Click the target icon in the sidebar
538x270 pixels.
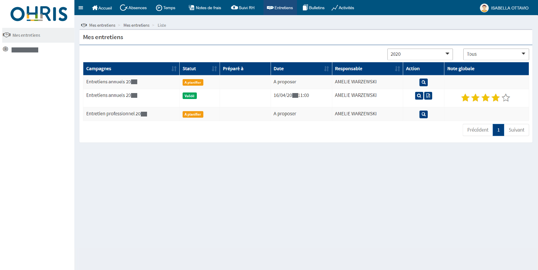pos(5,49)
